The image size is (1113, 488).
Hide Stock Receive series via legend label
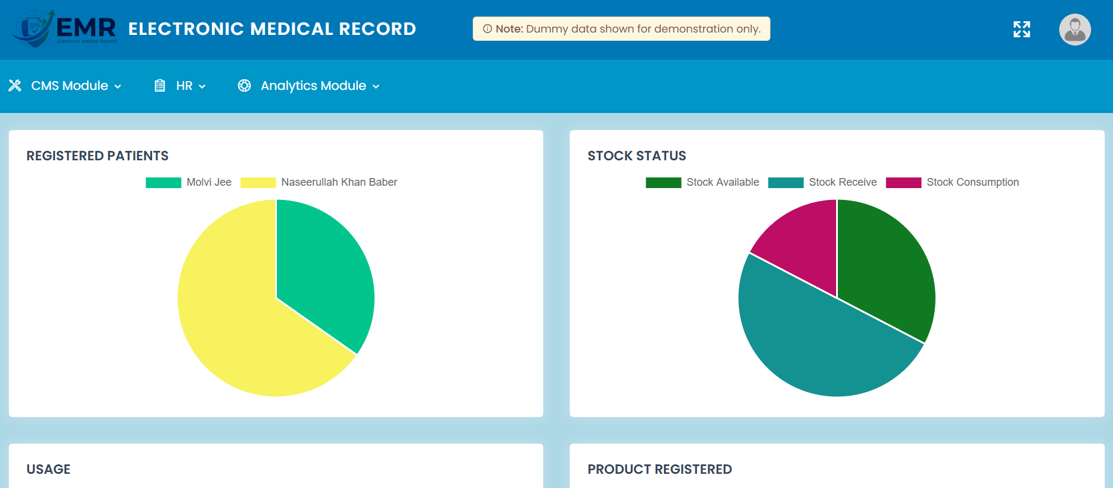(x=842, y=182)
